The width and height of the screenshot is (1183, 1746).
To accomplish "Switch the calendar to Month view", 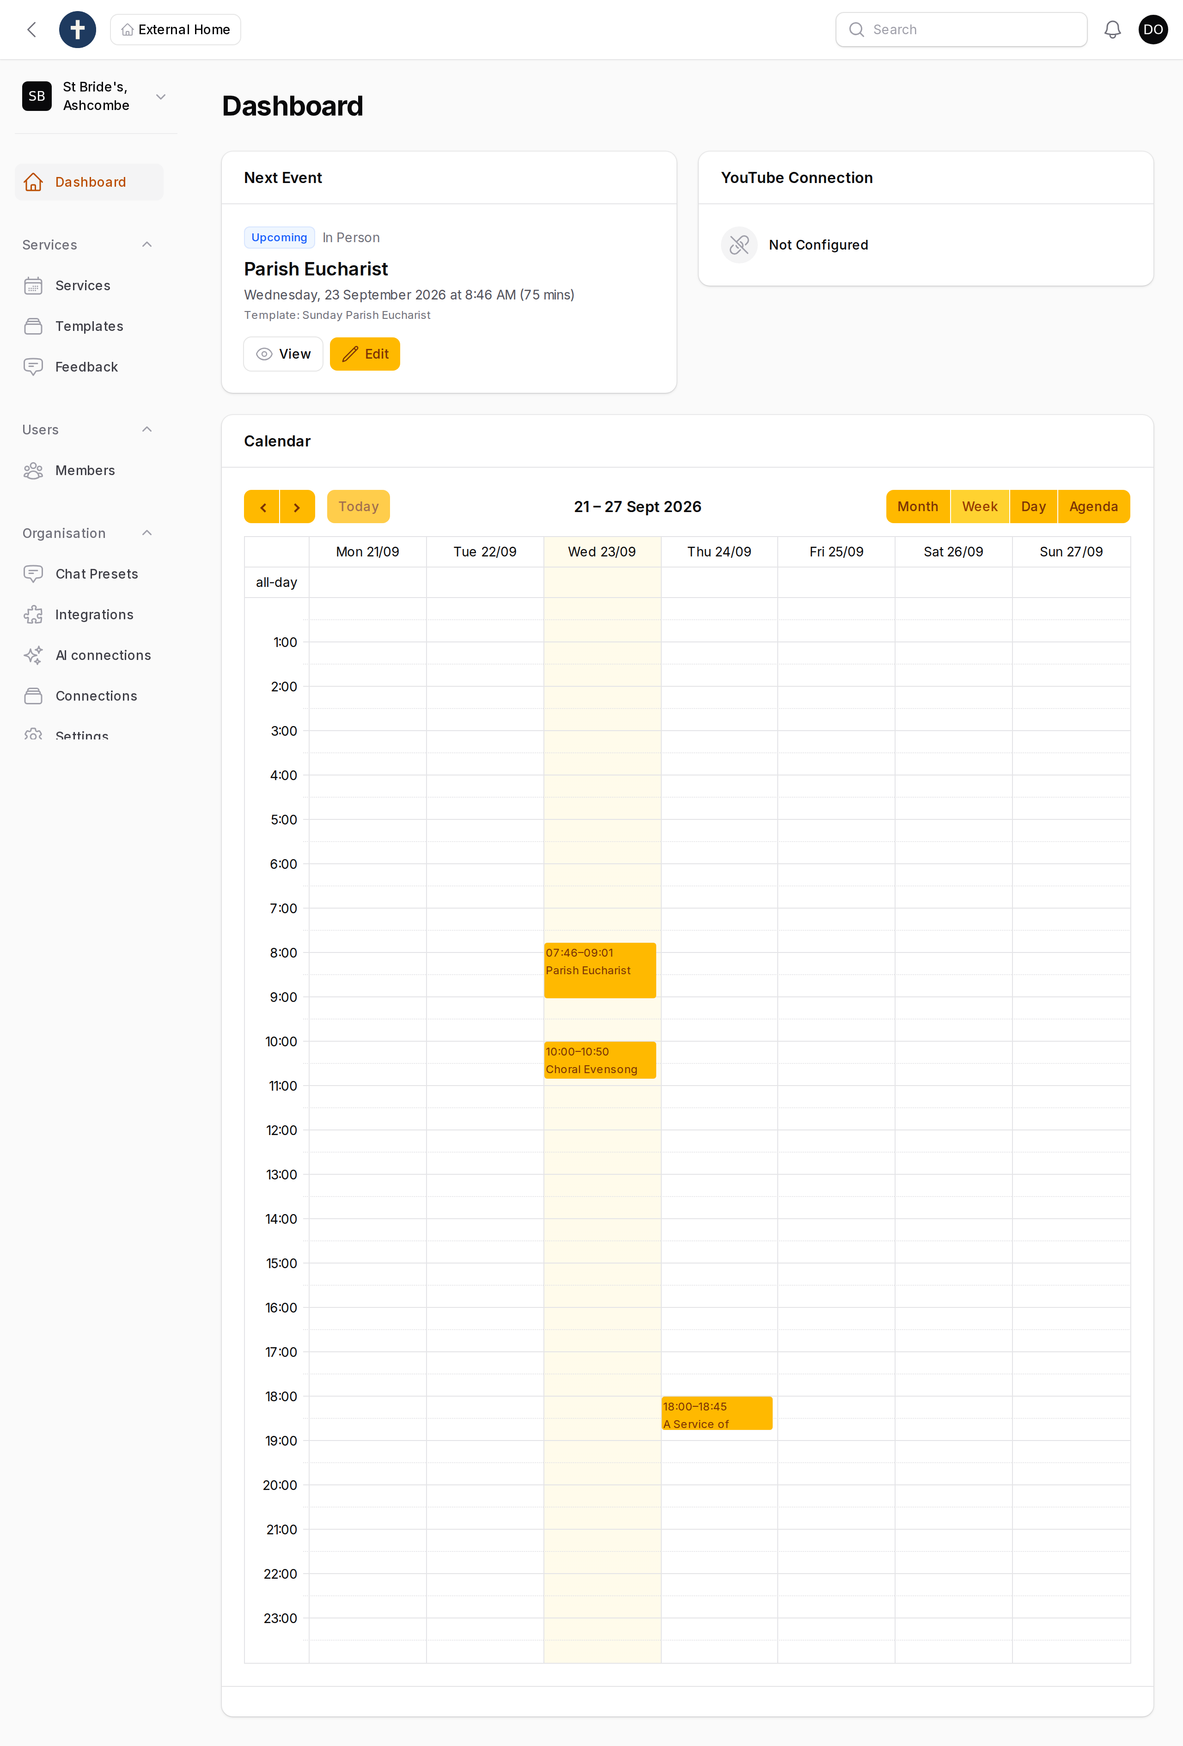I will [x=918, y=507].
